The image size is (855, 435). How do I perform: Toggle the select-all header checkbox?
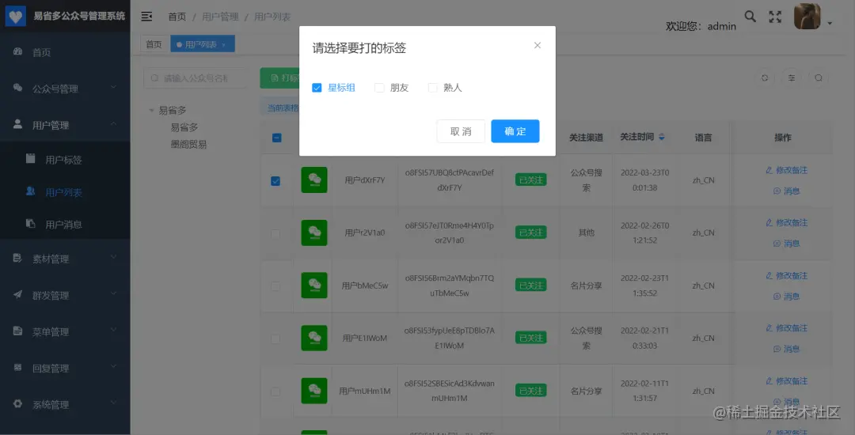click(x=276, y=138)
